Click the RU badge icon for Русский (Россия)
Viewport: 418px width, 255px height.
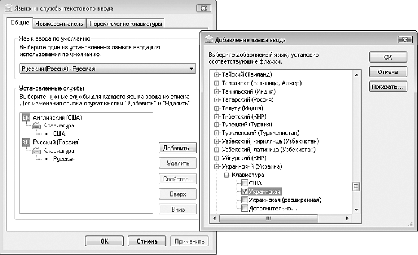pos(26,142)
